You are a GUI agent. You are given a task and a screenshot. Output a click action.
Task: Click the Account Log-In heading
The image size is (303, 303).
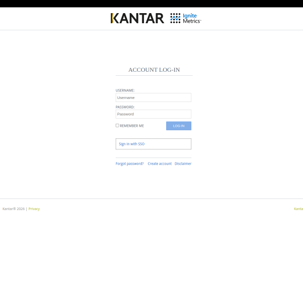[x=154, y=70]
